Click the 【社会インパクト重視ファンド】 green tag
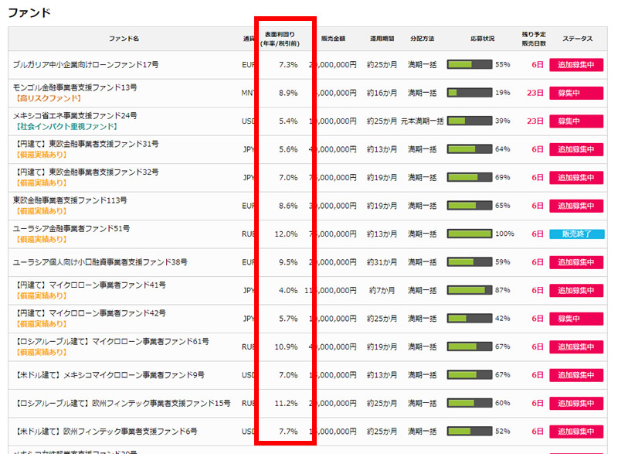The height and width of the screenshot is (454, 618). [x=65, y=126]
